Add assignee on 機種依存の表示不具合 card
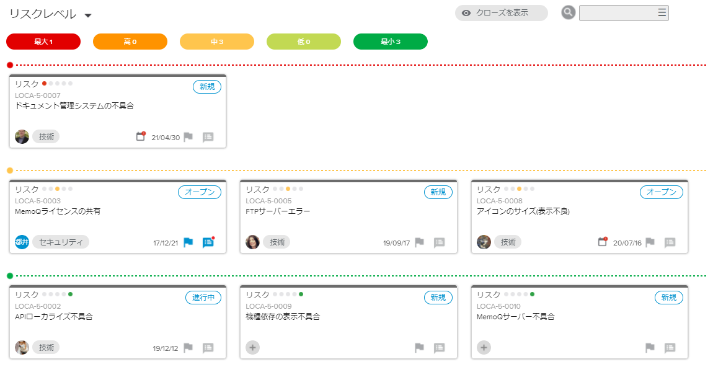Viewport: 713px width, 367px height. pos(252,347)
